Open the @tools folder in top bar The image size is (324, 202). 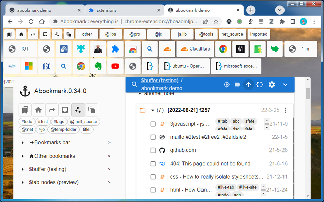pos(206,34)
